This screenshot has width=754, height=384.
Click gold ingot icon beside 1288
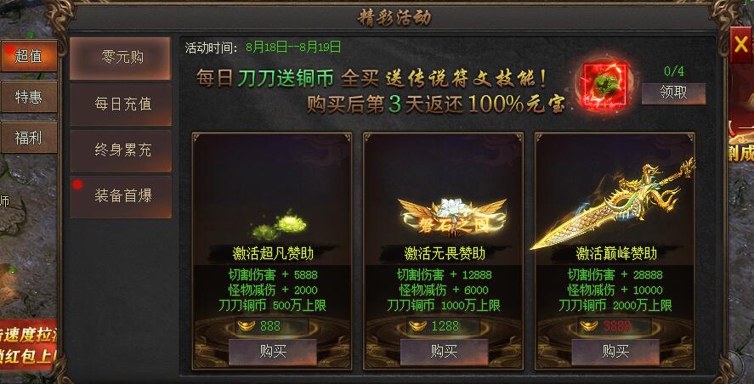pos(417,326)
